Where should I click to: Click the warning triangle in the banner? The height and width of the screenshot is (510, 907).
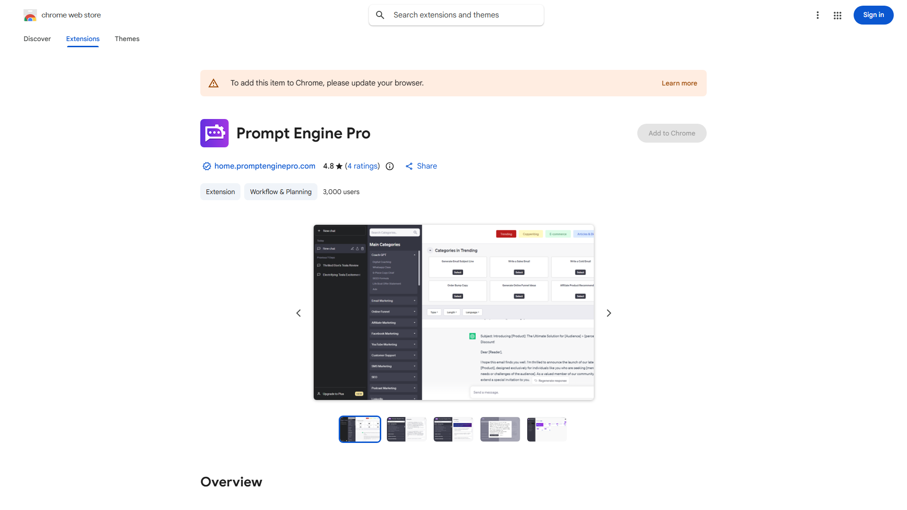click(x=214, y=83)
